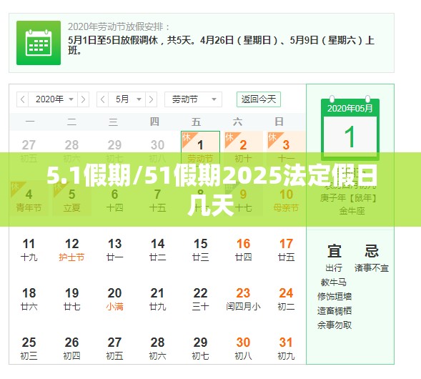Click 教牛马 in the 宜 list
This screenshot has height=379, width=421.
334,282
